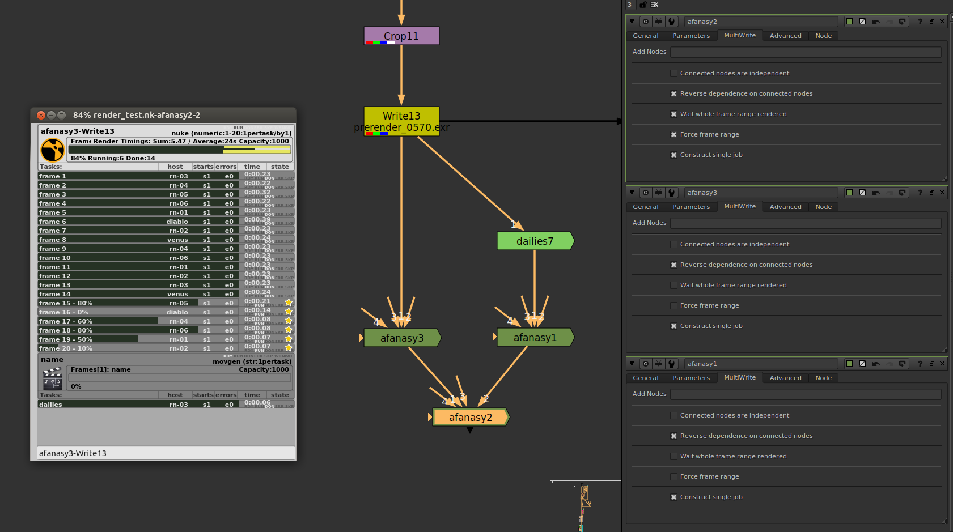Viewport: 953px width, 532px height.
Task: Collapse the afanasy2 properties panel
Action: [x=632, y=21]
